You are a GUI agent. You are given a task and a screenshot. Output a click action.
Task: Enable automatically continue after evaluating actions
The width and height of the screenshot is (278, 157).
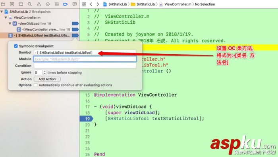click(36, 85)
